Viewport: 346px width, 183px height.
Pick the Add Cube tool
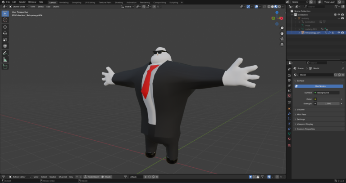click(5, 67)
